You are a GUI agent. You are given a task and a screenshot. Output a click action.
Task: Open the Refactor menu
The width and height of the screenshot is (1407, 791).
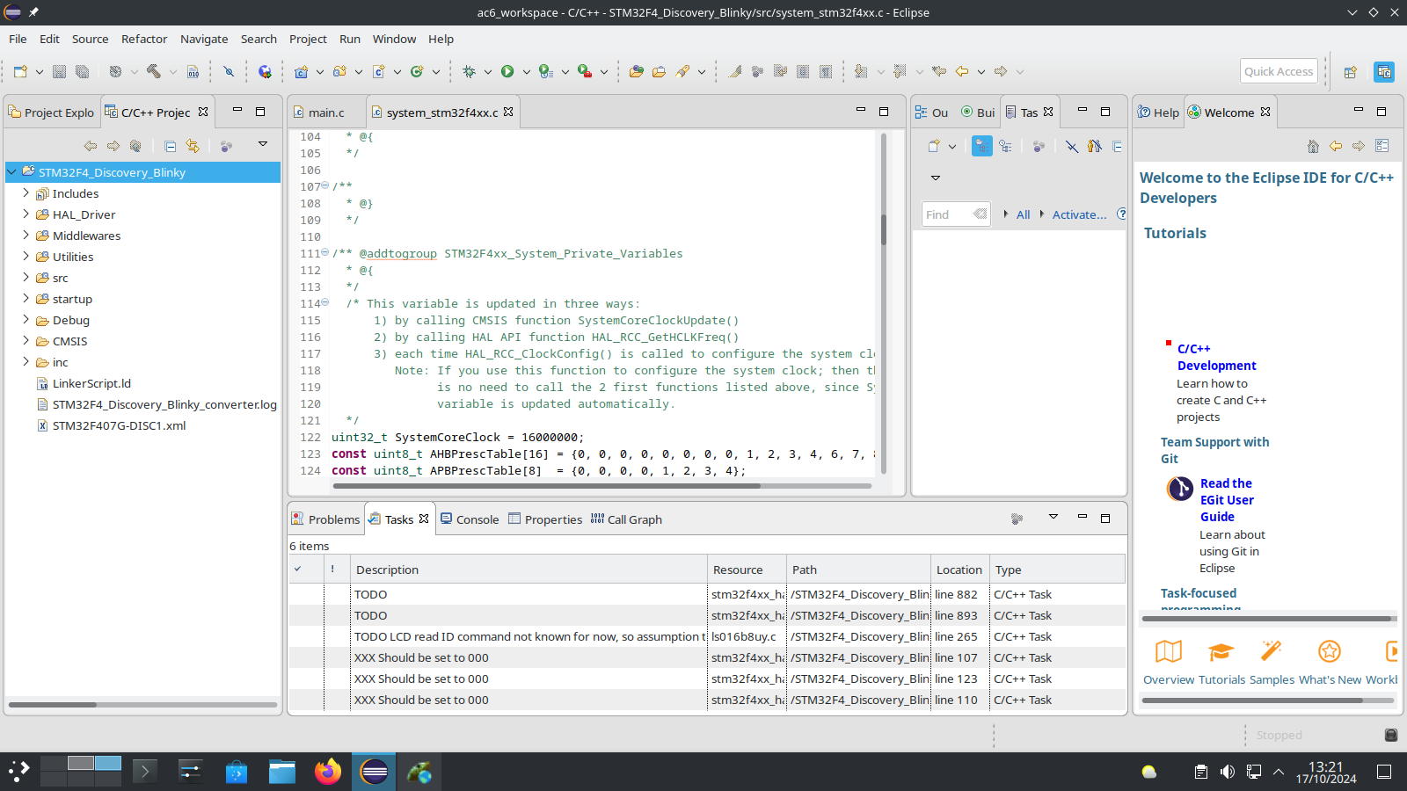click(x=144, y=39)
